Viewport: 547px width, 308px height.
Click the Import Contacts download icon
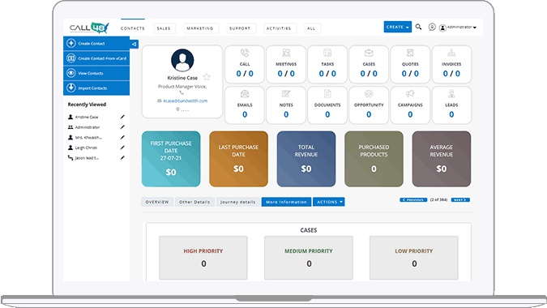[71, 88]
